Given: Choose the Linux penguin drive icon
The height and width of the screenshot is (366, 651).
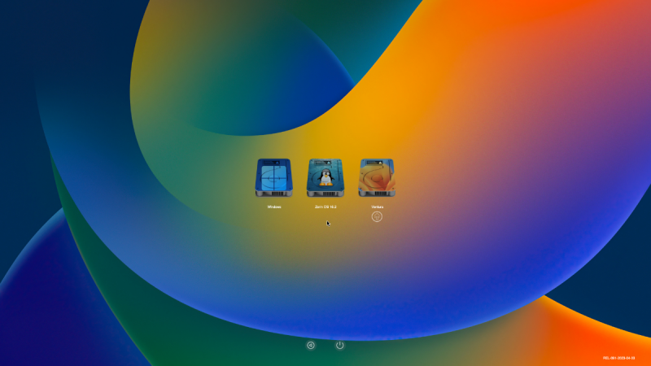Looking at the screenshot, I should click(325, 177).
